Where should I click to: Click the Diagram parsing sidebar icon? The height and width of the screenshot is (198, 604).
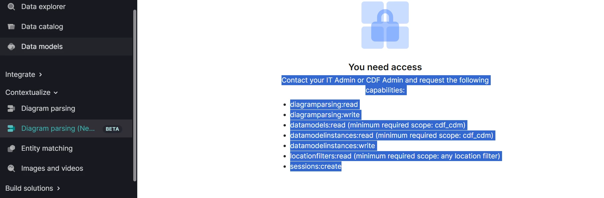click(11, 108)
